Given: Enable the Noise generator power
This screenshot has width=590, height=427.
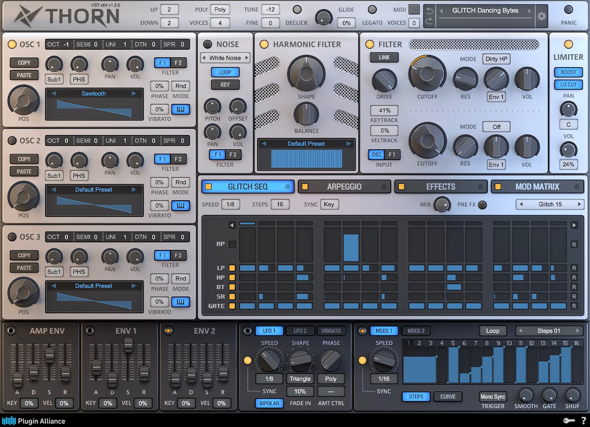Looking at the screenshot, I should click(208, 44).
